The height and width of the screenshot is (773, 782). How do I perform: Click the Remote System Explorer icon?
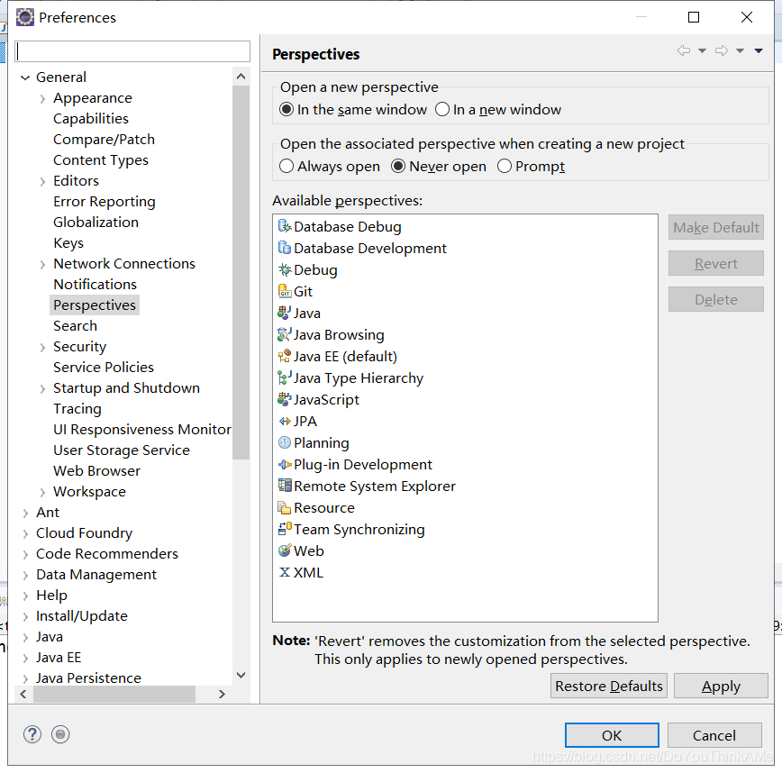(285, 486)
